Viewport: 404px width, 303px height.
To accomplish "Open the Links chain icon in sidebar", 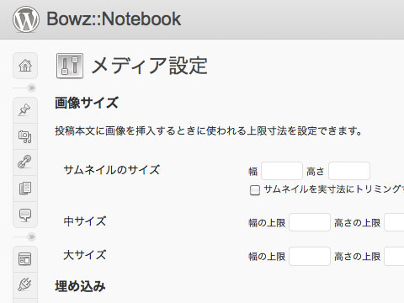I will (x=25, y=162).
